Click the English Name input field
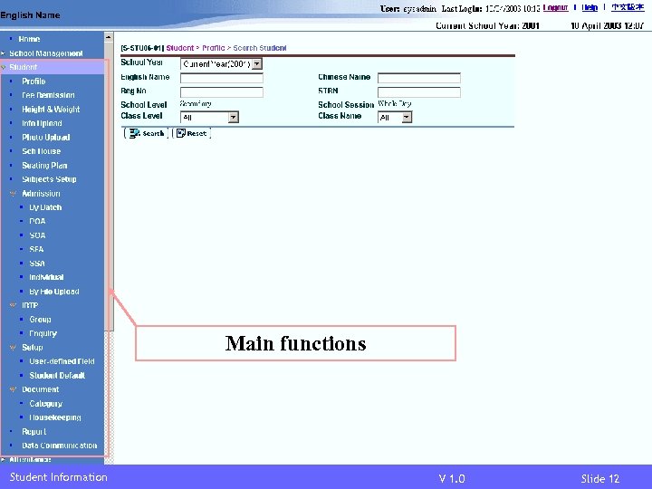Screen dimensions: 652x489 pos(222,78)
